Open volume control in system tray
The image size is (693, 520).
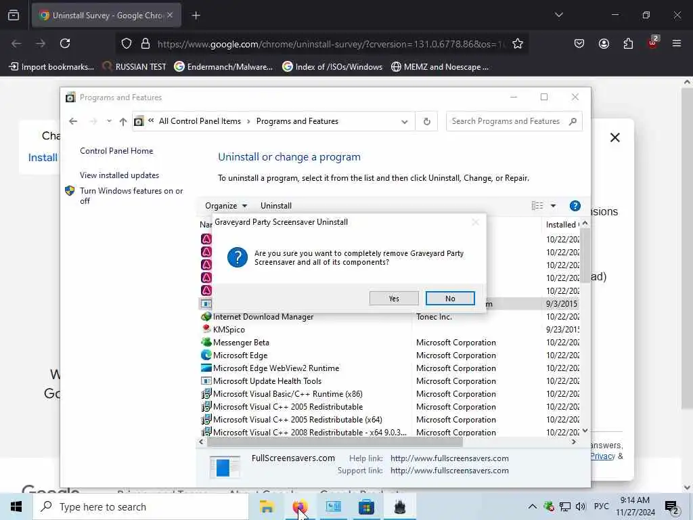[580, 506]
